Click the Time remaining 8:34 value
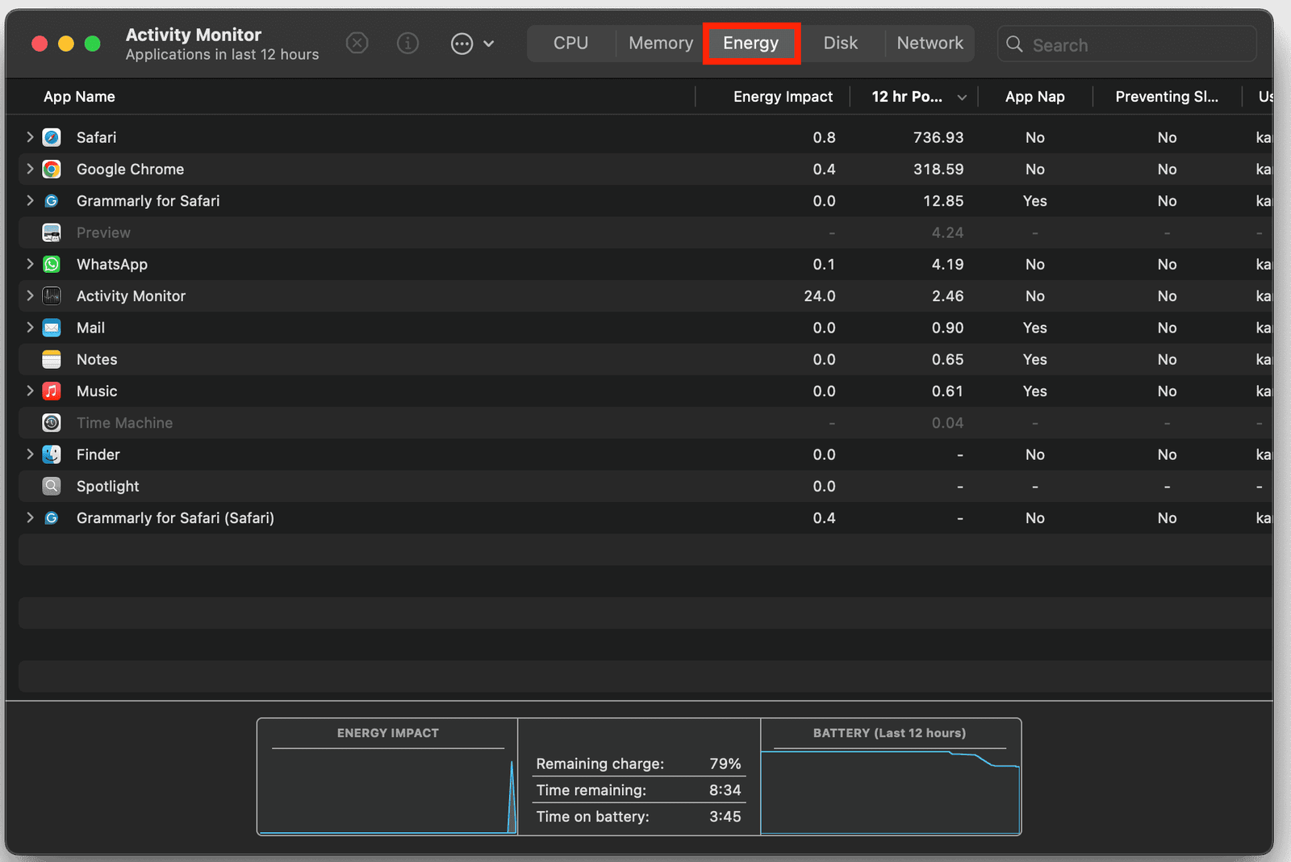 725,790
